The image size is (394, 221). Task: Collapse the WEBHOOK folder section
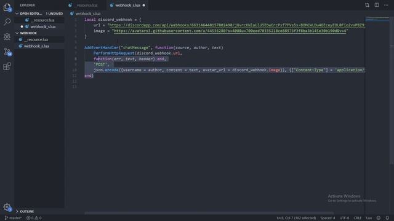pos(39,33)
